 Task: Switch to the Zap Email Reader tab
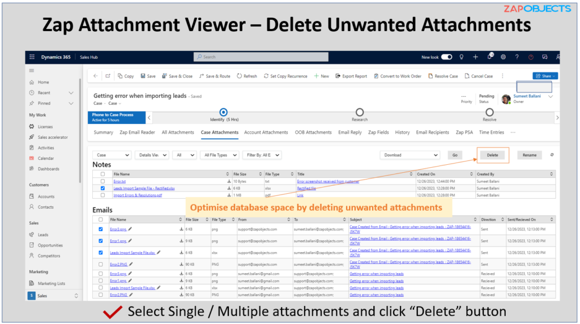(x=137, y=133)
